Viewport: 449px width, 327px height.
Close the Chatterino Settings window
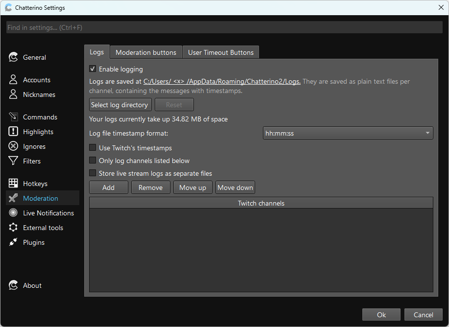[x=441, y=7]
